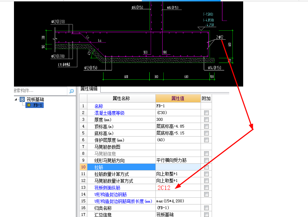
Task: Click the 属性名称 column header
Action: tap(121, 98)
